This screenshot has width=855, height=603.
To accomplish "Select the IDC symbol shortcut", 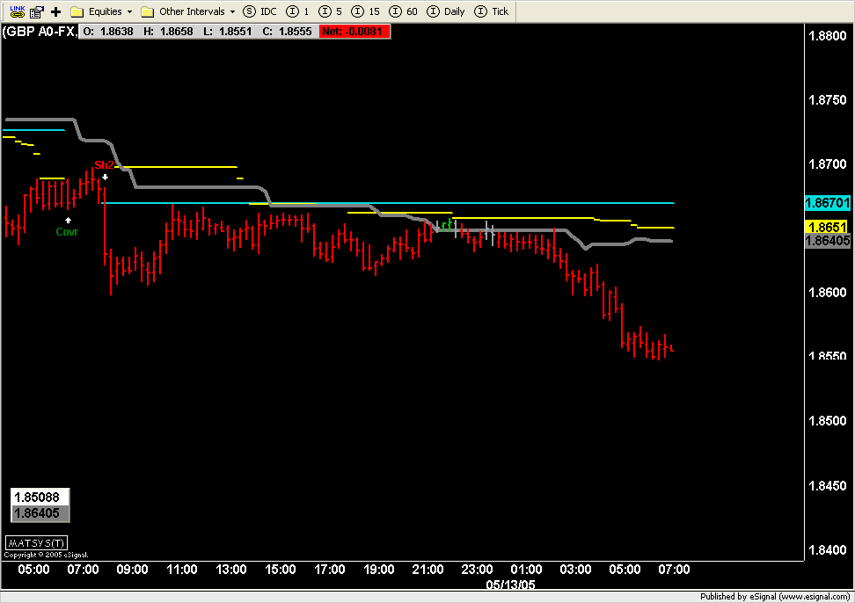I will [x=260, y=11].
